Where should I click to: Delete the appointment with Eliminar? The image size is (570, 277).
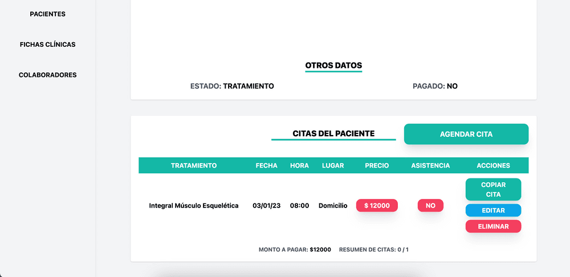(x=493, y=226)
